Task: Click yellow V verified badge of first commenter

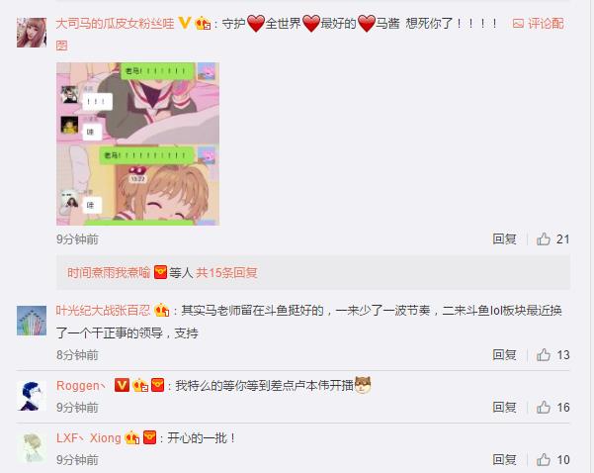Action: coord(185,23)
